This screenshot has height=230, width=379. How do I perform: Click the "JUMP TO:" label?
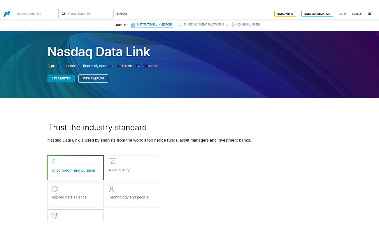tap(122, 25)
